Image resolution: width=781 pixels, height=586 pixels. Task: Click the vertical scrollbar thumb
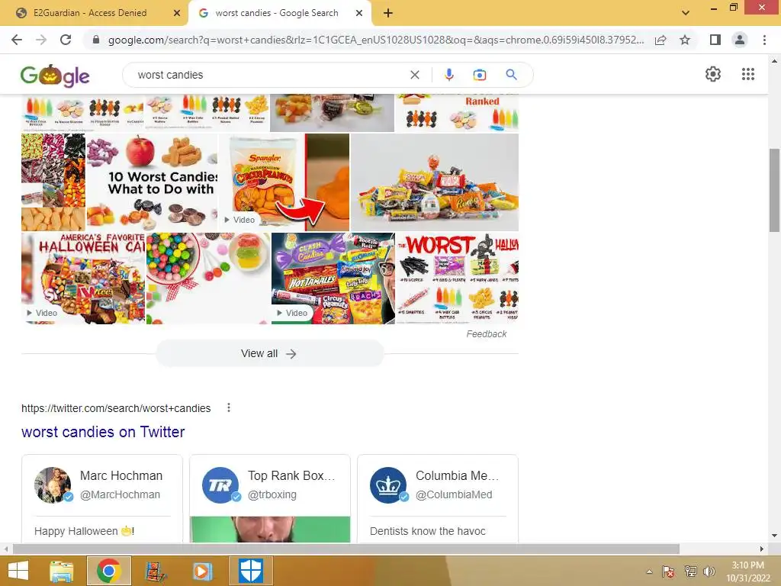point(775,189)
